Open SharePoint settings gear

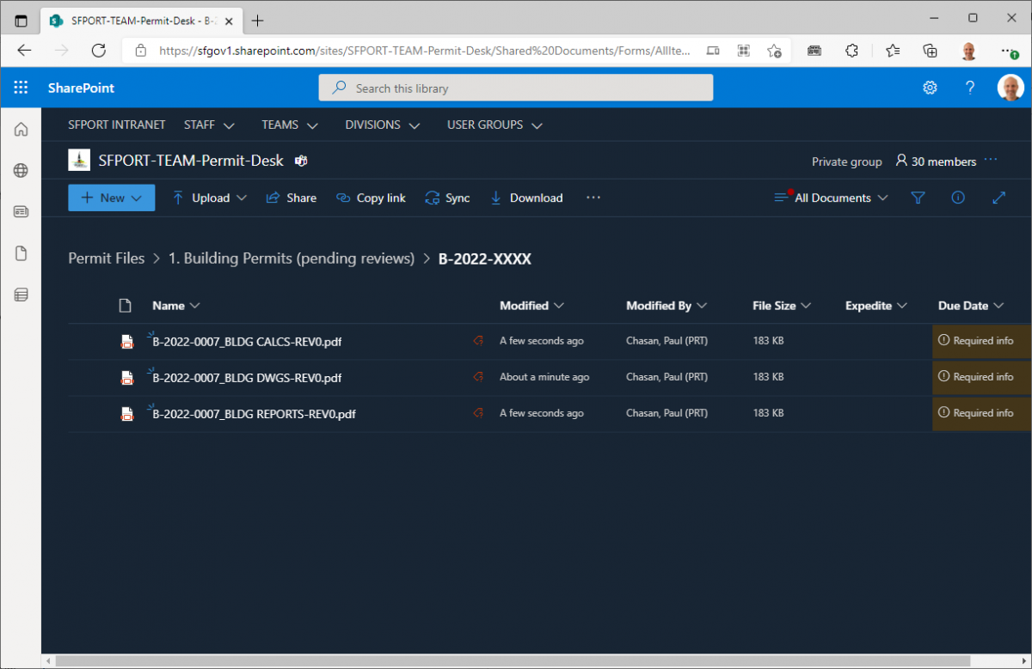coord(930,88)
